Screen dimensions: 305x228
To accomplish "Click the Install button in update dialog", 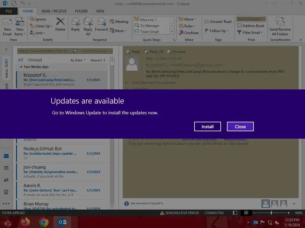I will pos(207,126).
